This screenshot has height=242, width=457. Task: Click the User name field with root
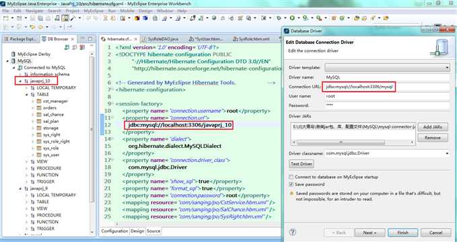[x=387, y=96]
